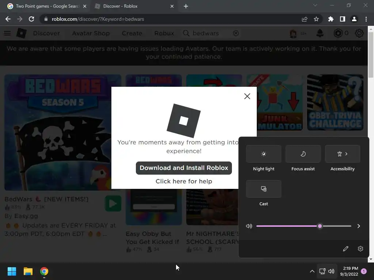Open the avatar profile icon in navbar

[x=293, y=33]
